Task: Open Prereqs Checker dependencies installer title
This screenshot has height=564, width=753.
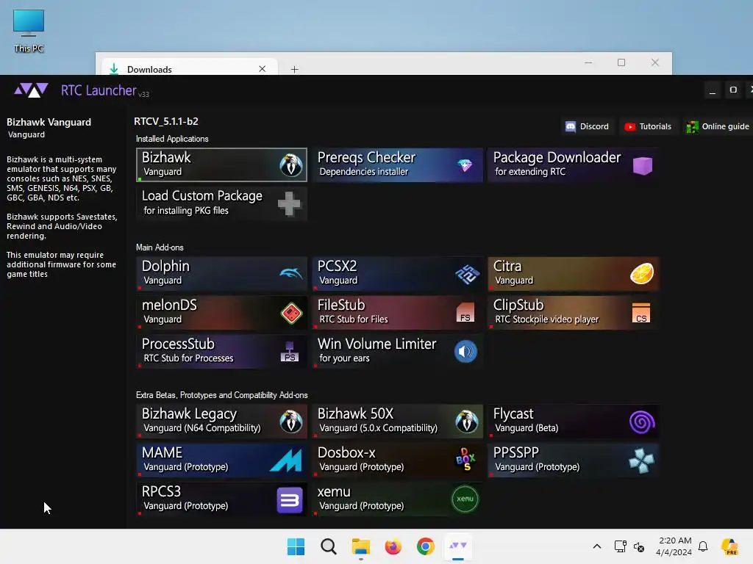Action: click(x=366, y=157)
